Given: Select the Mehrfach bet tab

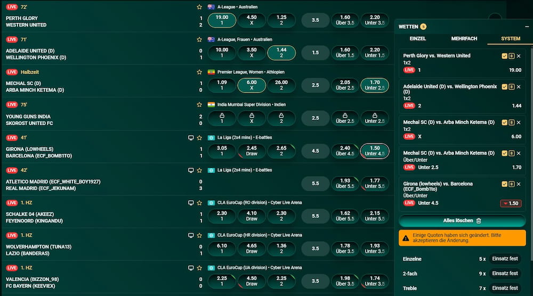Looking at the screenshot, I should pos(464,39).
